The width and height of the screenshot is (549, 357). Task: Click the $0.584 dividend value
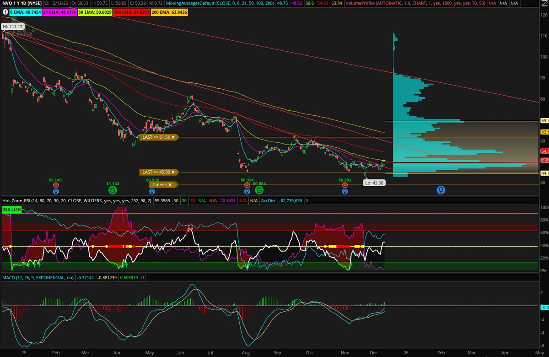[x=259, y=183]
